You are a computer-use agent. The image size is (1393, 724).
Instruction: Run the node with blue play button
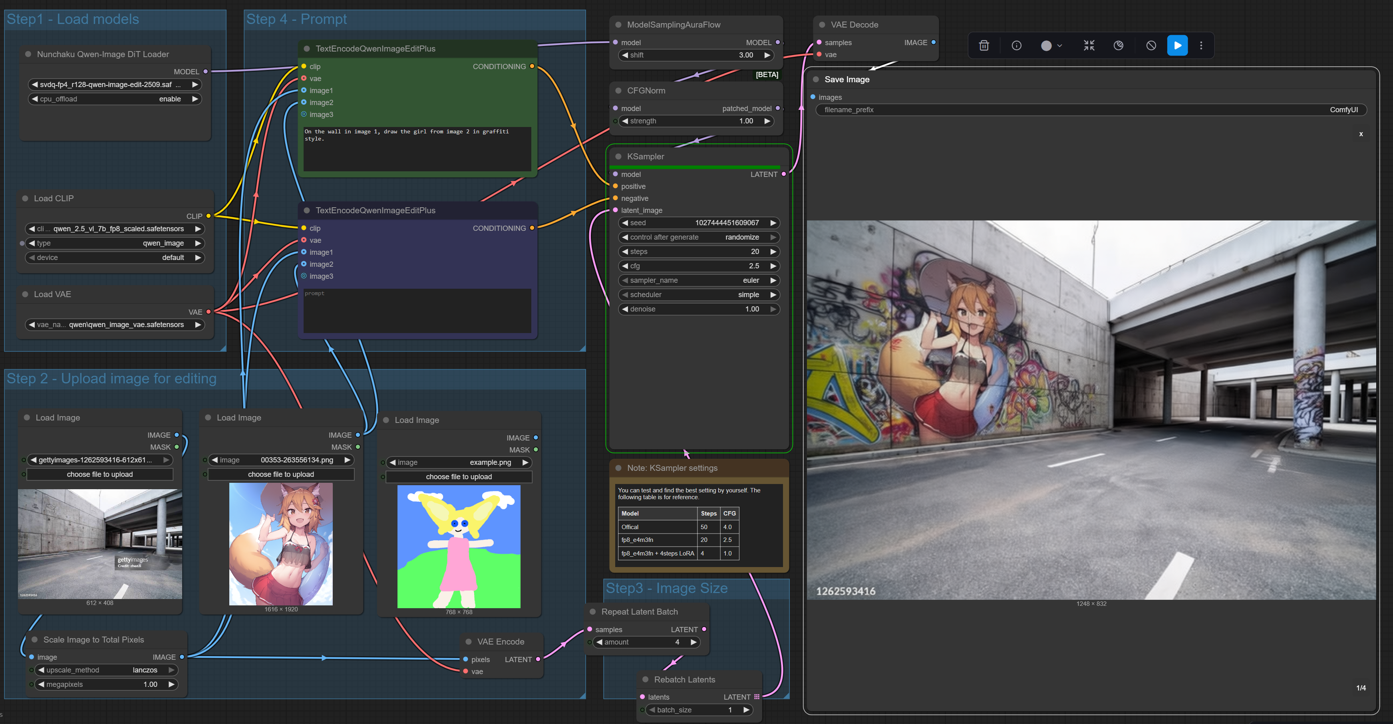[1177, 46]
